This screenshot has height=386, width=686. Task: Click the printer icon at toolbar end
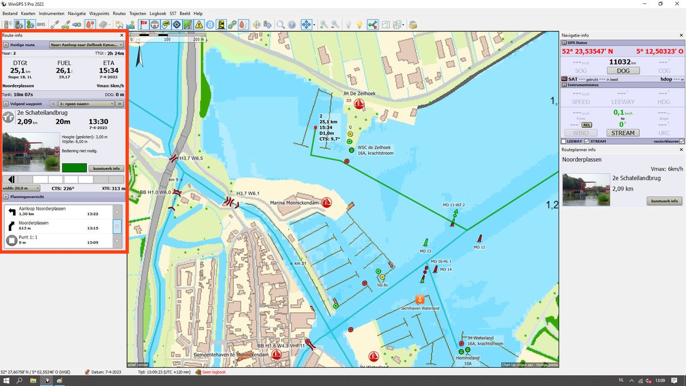(x=413, y=25)
